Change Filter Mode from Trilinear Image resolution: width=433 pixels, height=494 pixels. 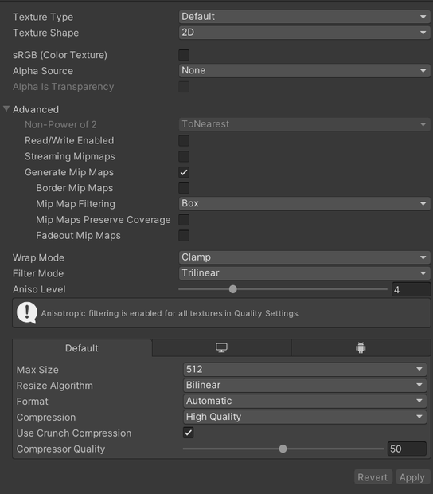pyautogui.click(x=304, y=273)
